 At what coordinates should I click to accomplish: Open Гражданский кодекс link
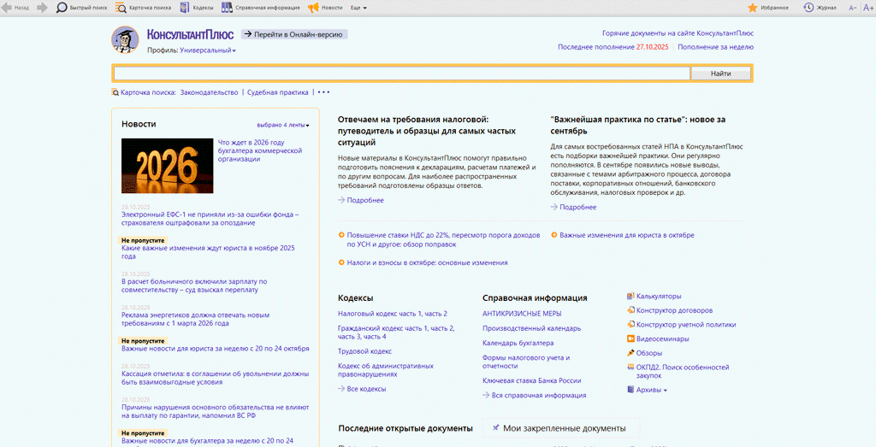[396, 332]
